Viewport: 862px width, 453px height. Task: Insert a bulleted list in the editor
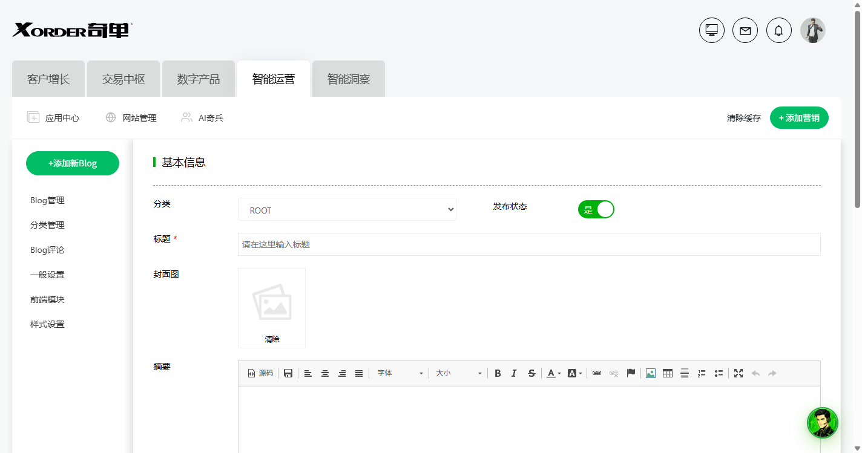[719, 373]
